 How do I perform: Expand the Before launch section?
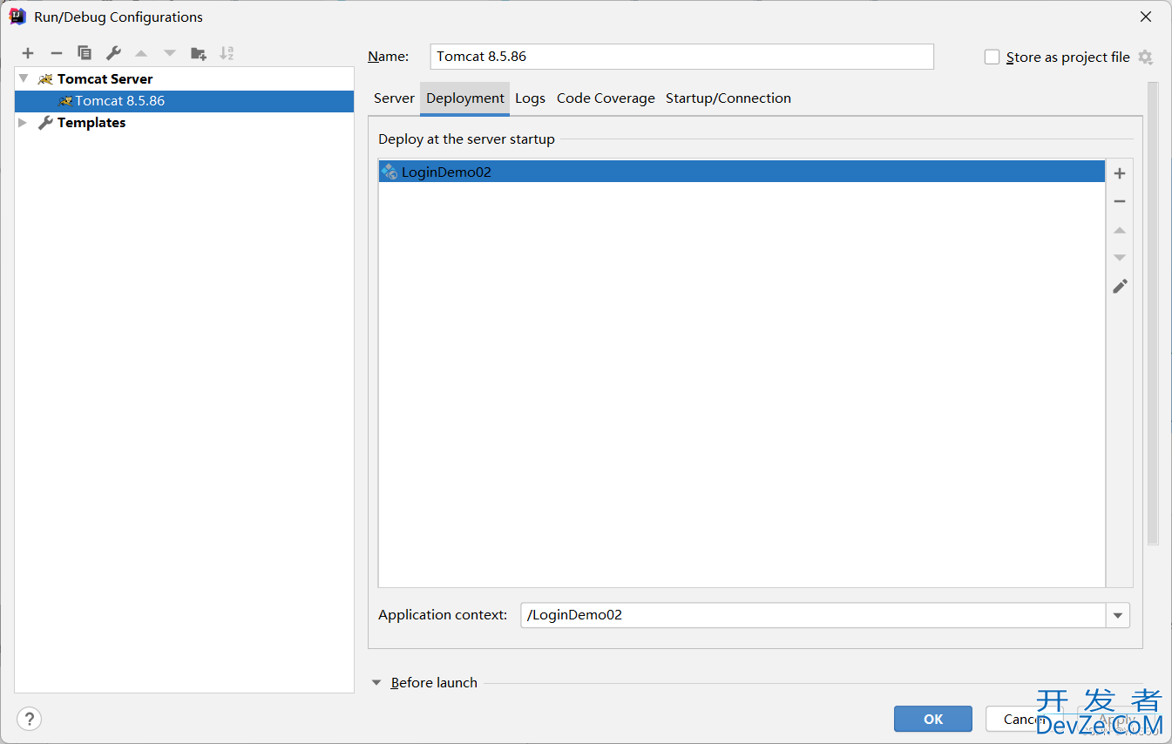[377, 683]
